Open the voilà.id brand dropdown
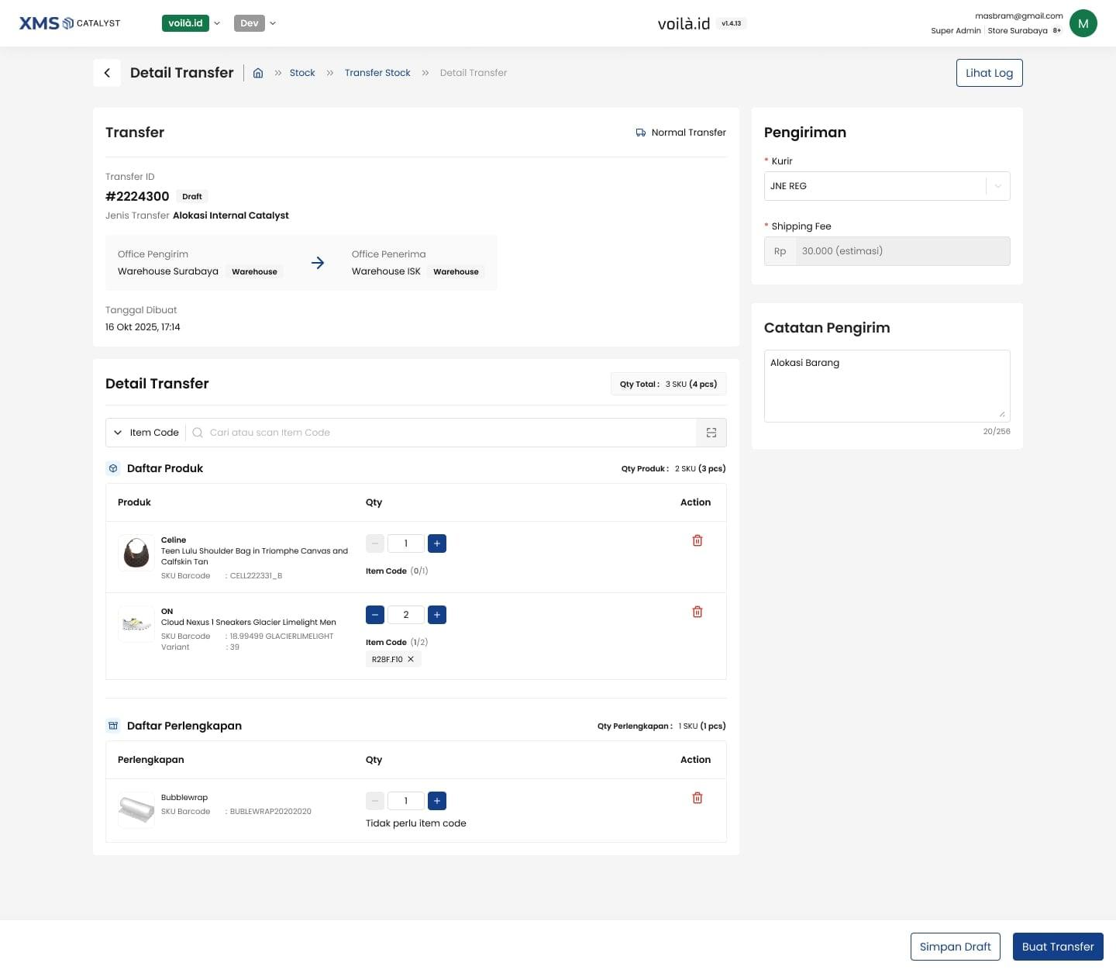The width and height of the screenshot is (1116, 973). (x=191, y=23)
